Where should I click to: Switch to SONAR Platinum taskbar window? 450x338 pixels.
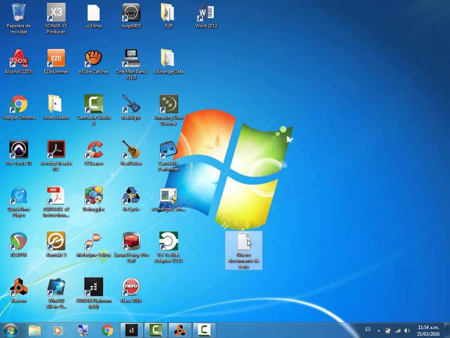(x=131, y=330)
